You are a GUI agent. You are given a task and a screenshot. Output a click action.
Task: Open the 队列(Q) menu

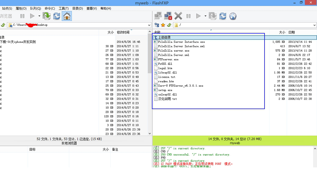[x=36, y=9]
